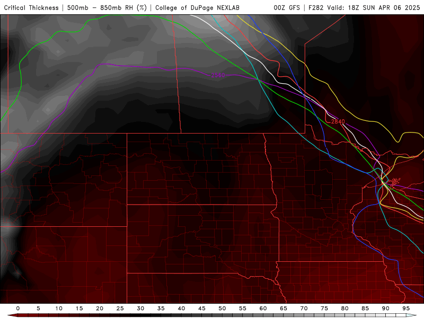Click the colorbar value "30"

point(140,308)
